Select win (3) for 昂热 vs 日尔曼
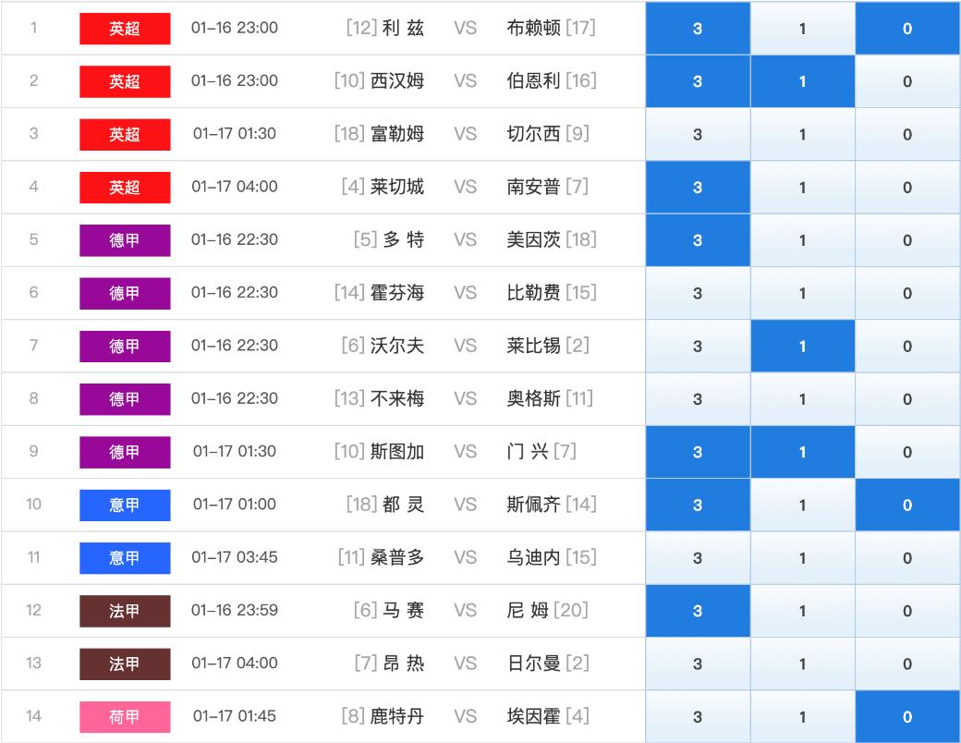This screenshot has width=961, height=743. pos(698,664)
